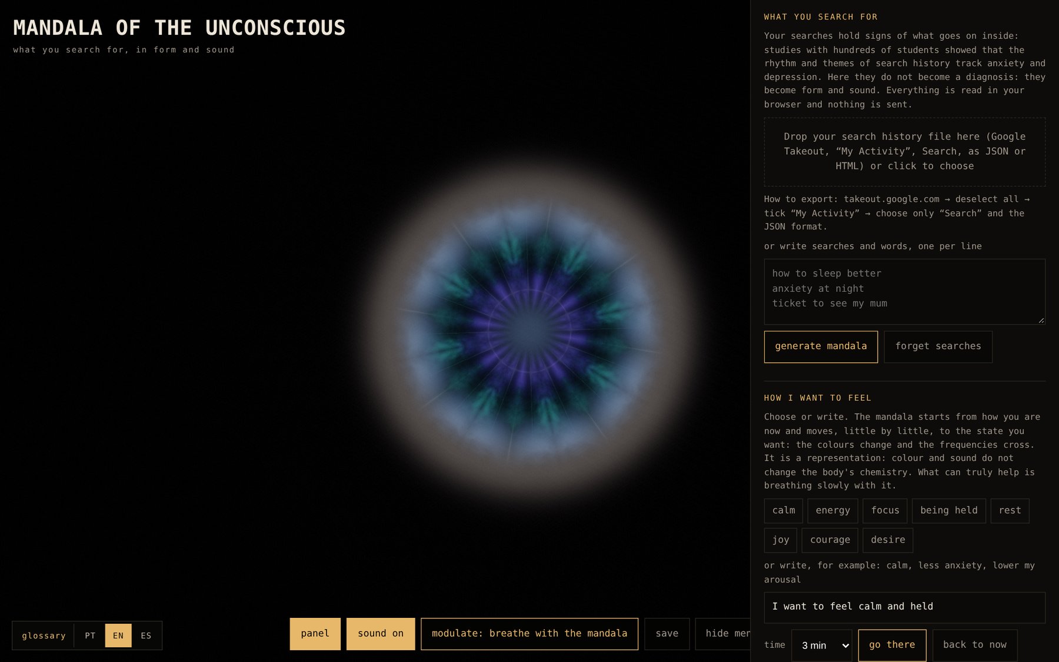This screenshot has width=1059, height=662.
Task: Click back to now
Action: (975, 645)
